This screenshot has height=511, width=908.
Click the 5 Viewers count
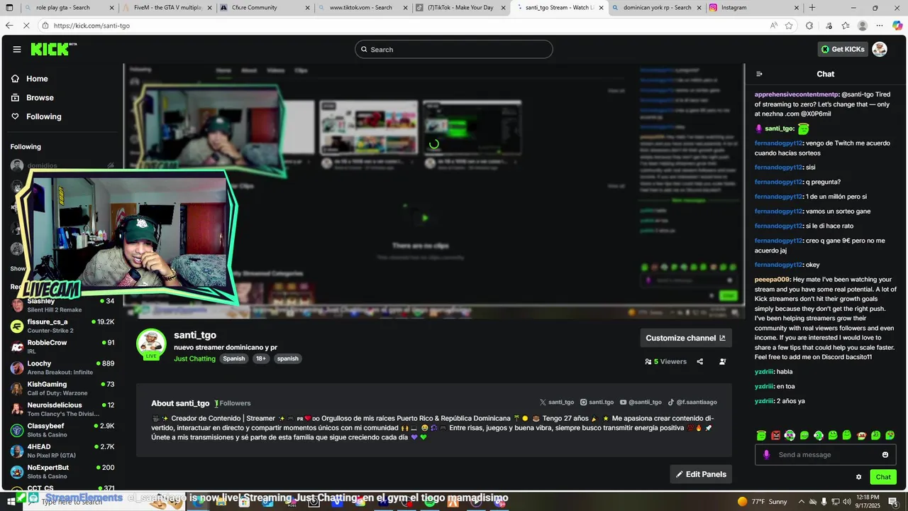[666, 361]
